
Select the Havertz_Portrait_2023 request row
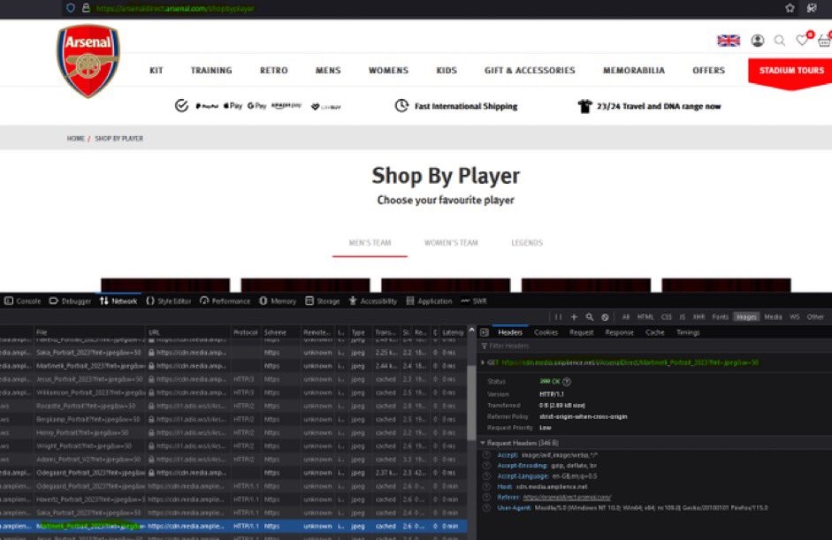tap(233, 499)
